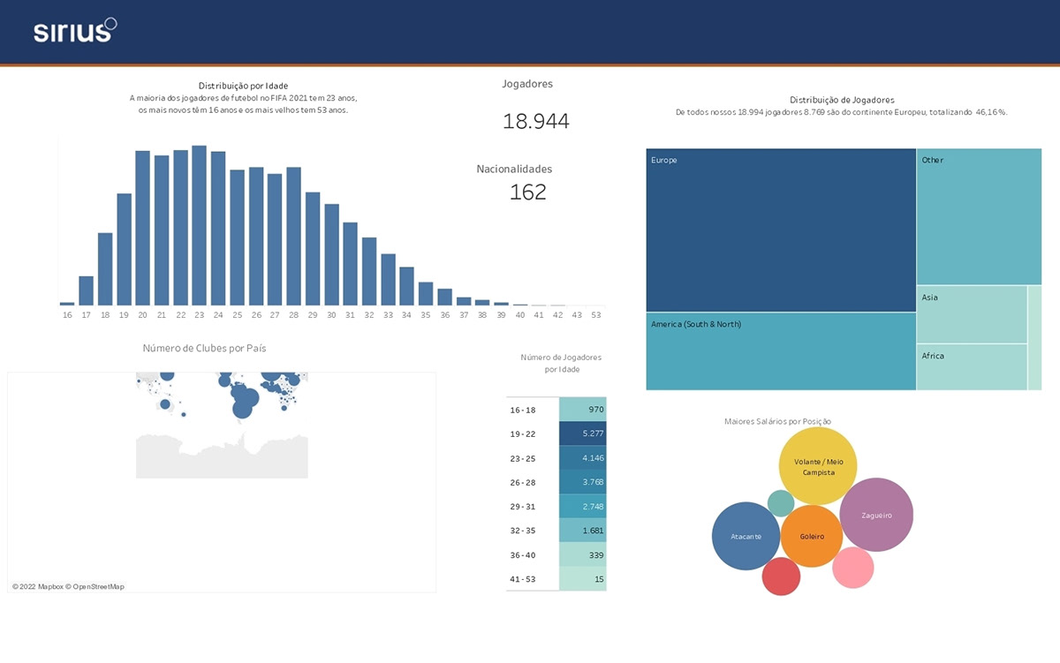This screenshot has width=1060, height=663.
Task: Click the age 20 histogram bar
Action: 142,228
